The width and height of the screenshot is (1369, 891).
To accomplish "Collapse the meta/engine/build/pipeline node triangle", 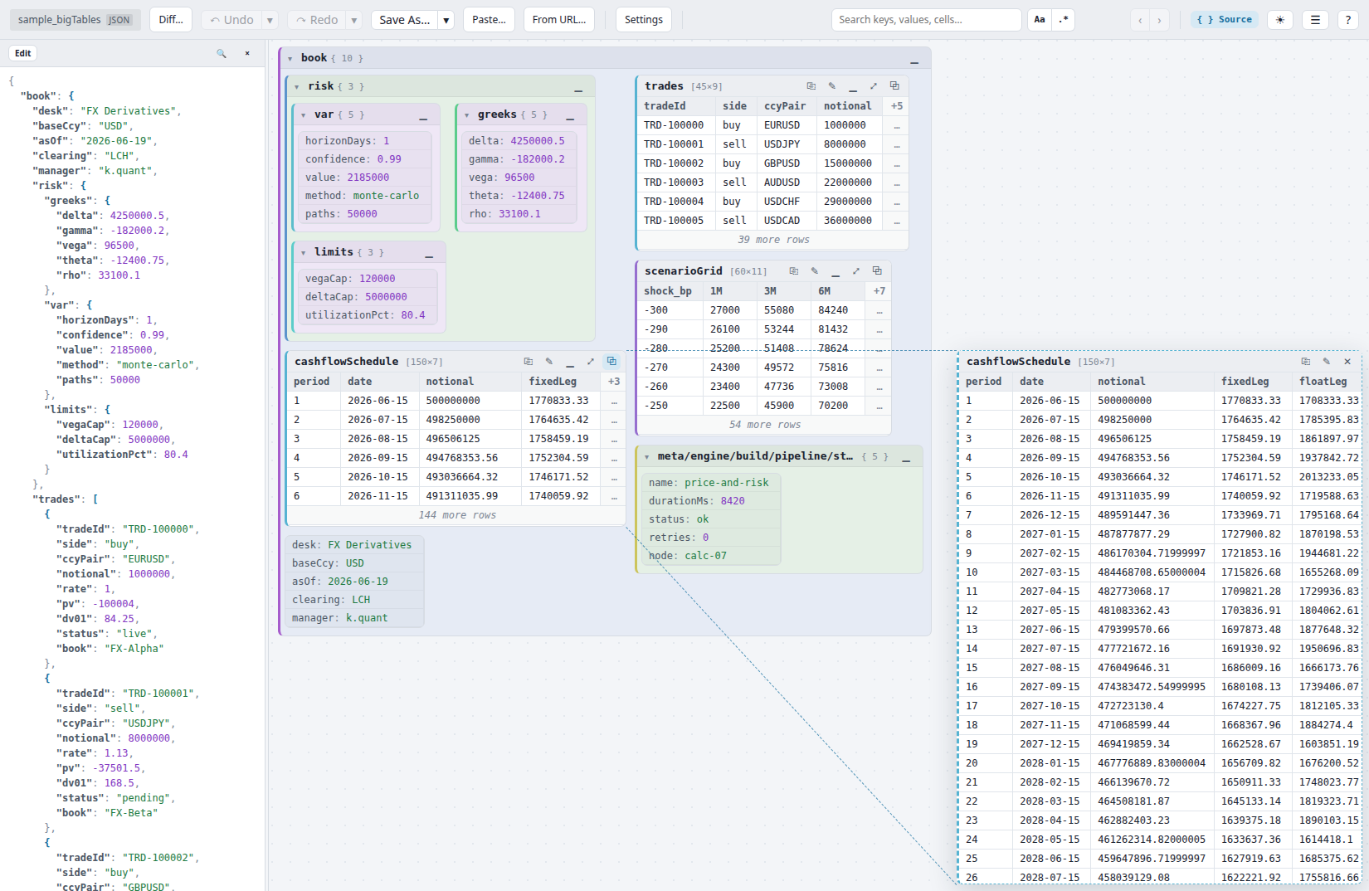I will coord(646,456).
